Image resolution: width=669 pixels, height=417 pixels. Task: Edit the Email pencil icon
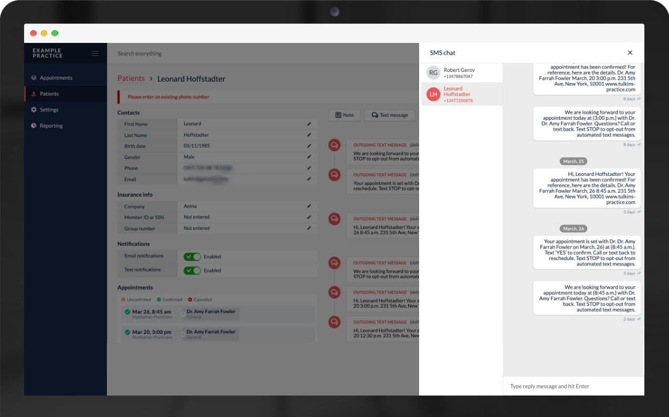[309, 179]
